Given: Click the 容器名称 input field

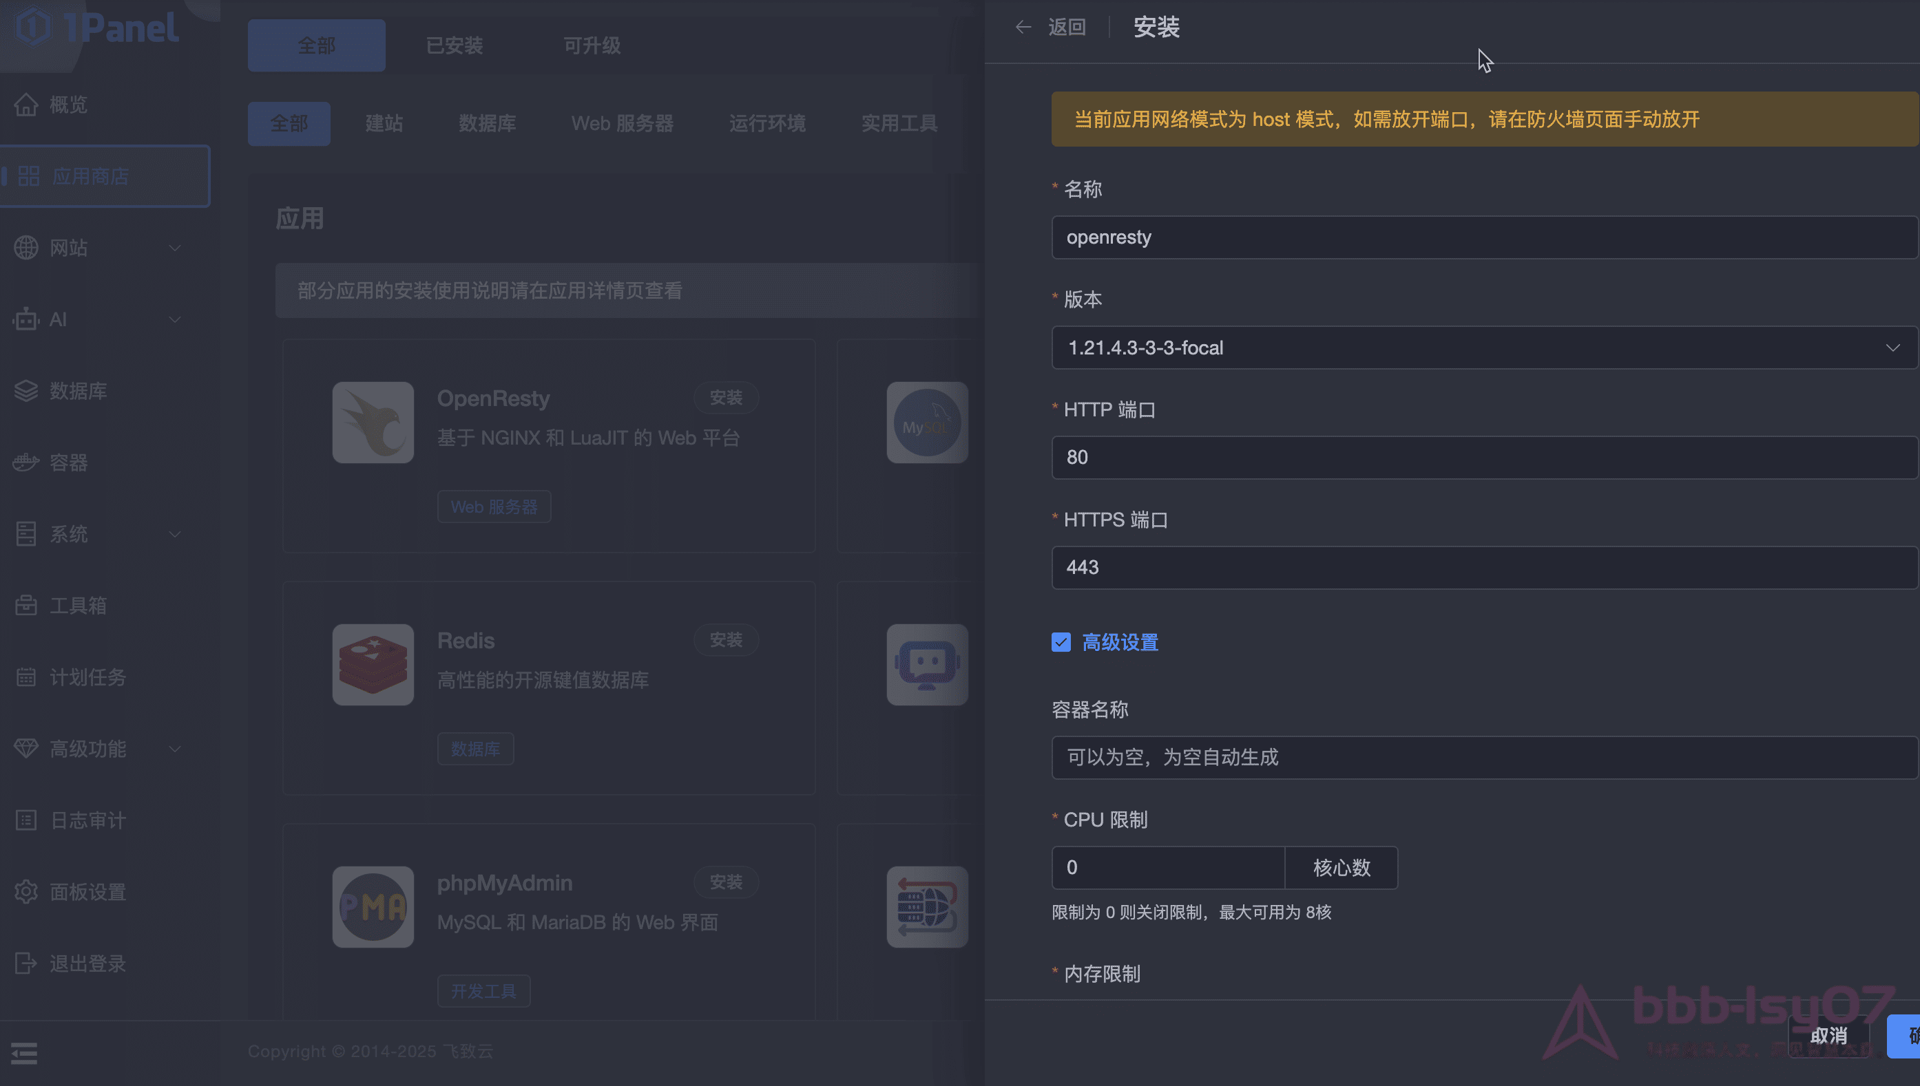Looking at the screenshot, I should coord(1483,758).
